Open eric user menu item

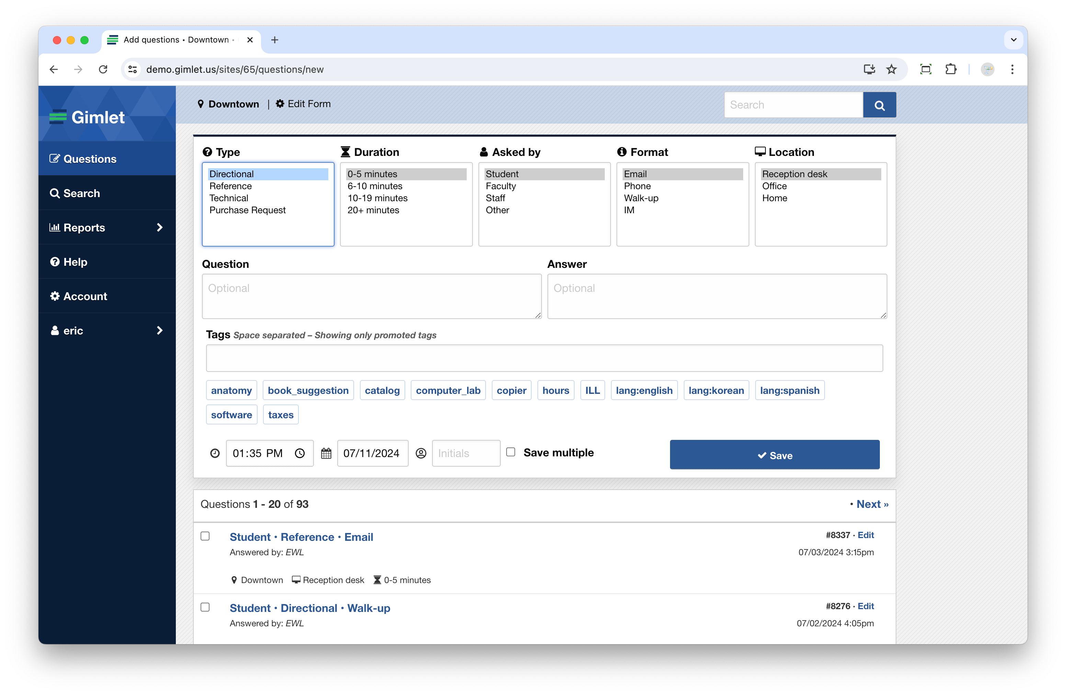click(x=107, y=330)
